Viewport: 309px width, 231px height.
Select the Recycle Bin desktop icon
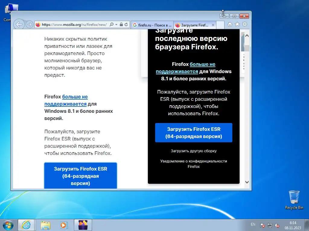(x=294, y=200)
